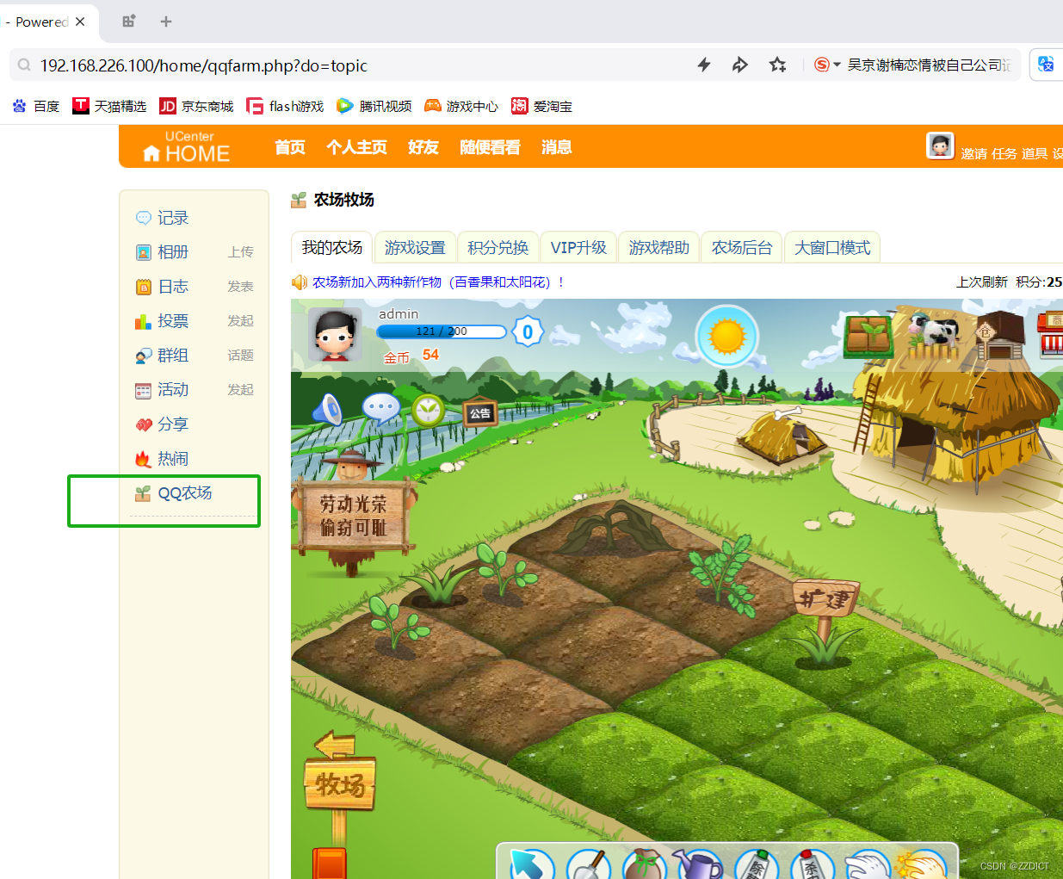The width and height of the screenshot is (1063, 879).
Task: Click the share arrow icon in address bar
Action: [x=740, y=65]
